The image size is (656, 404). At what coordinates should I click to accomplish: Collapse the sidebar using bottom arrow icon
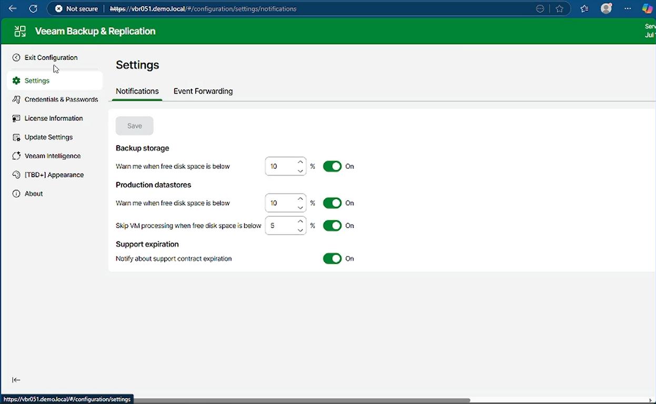tap(16, 380)
